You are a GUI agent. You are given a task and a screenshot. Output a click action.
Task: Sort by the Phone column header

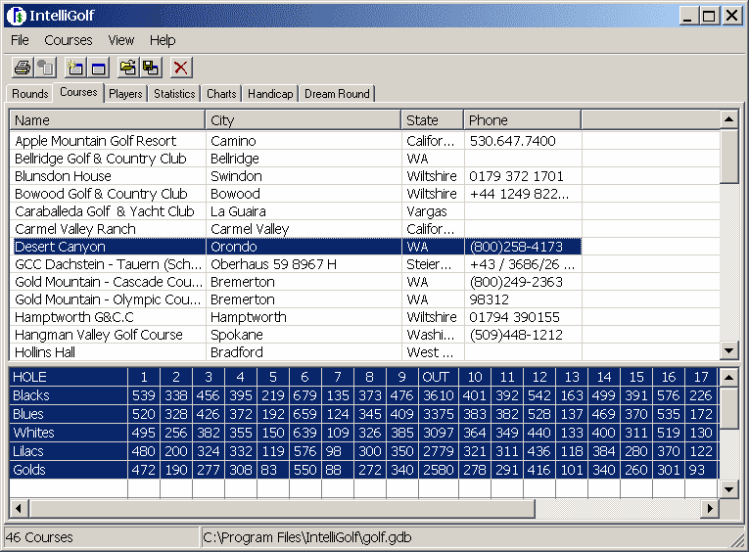[523, 119]
